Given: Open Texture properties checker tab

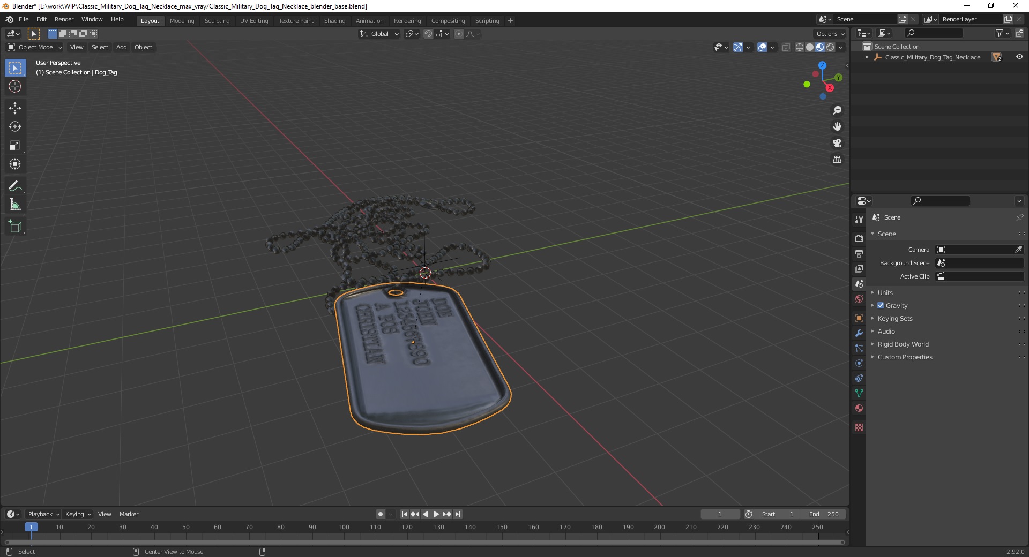Looking at the screenshot, I should 859,427.
